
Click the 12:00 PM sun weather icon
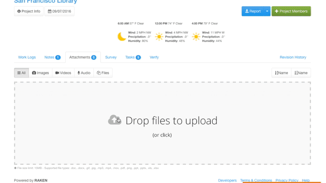coord(159,37)
